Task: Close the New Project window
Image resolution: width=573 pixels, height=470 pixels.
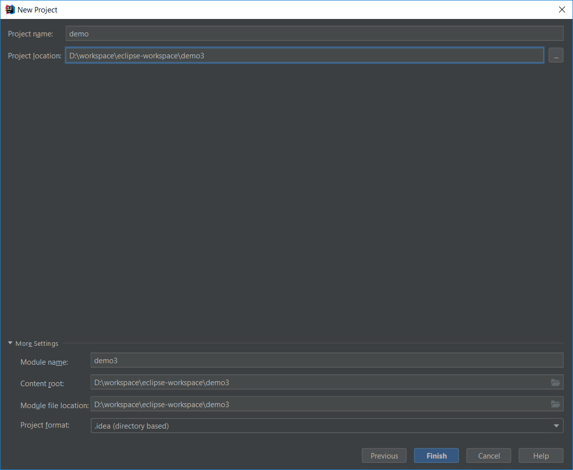Action: [x=562, y=9]
